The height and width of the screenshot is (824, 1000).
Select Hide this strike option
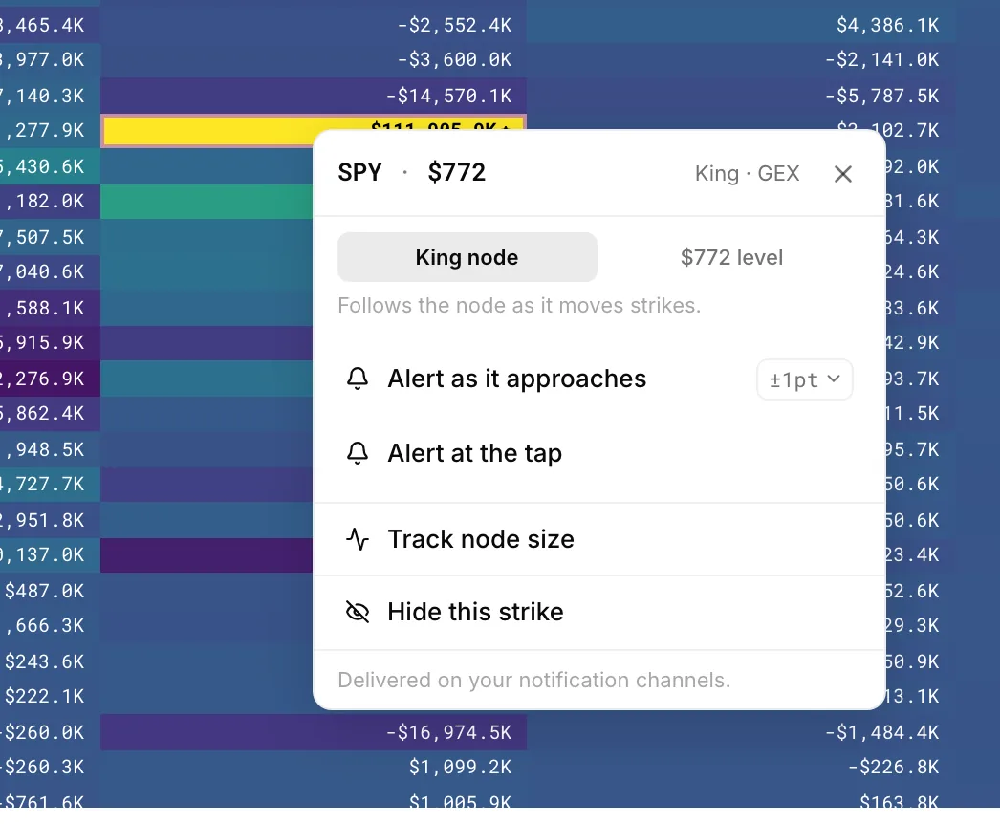coord(598,612)
